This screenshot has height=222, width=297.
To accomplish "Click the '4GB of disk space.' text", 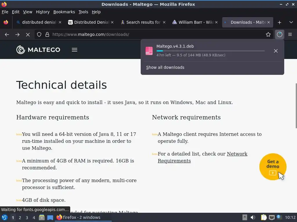I will click(x=44, y=200).
